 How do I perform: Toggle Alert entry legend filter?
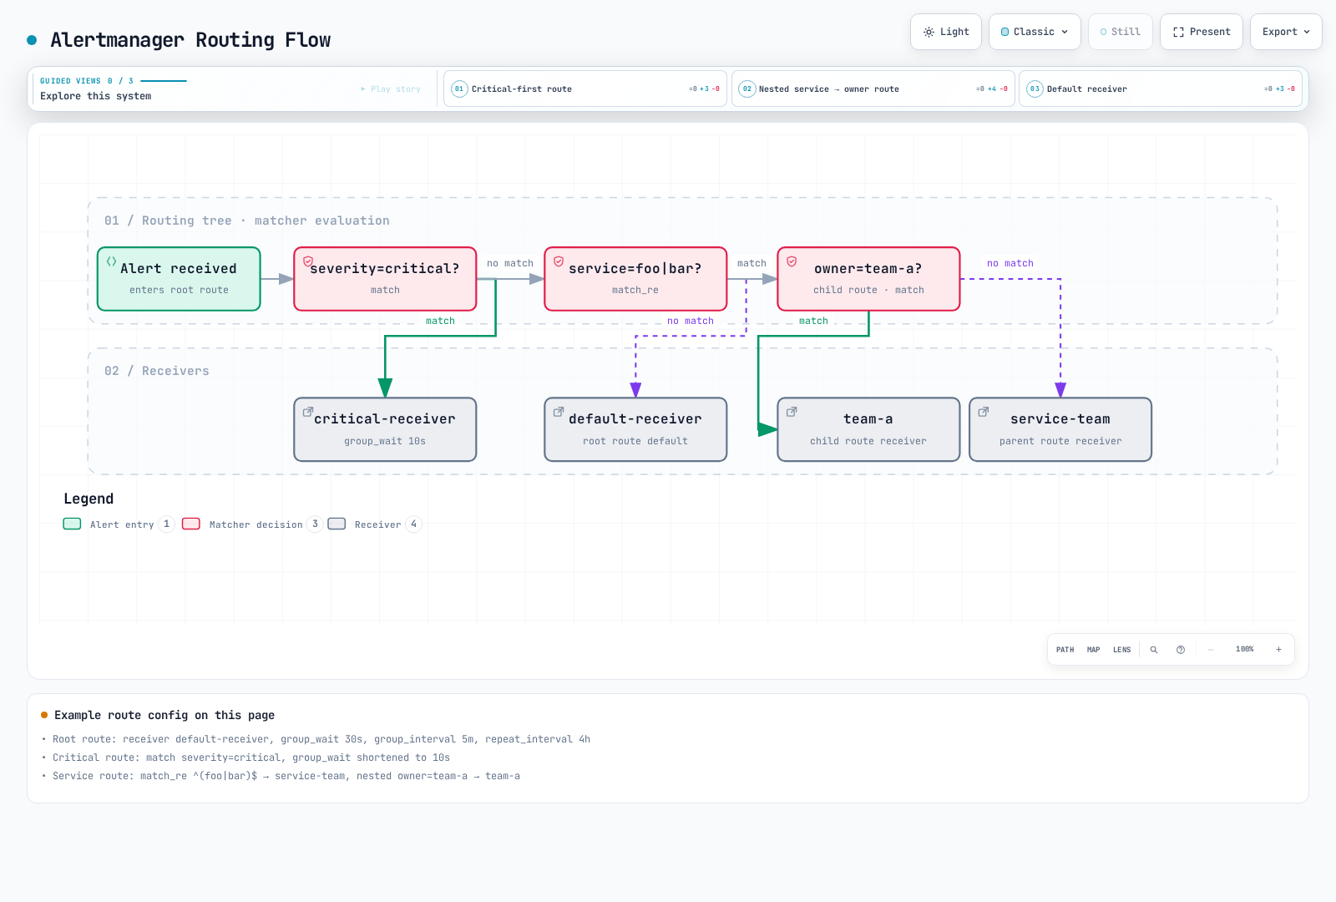click(119, 524)
